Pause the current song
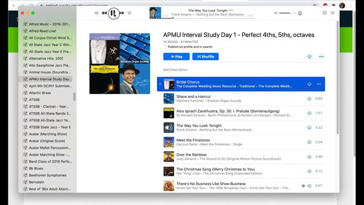The width and height of the screenshot is (364, 205). (x=114, y=13)
